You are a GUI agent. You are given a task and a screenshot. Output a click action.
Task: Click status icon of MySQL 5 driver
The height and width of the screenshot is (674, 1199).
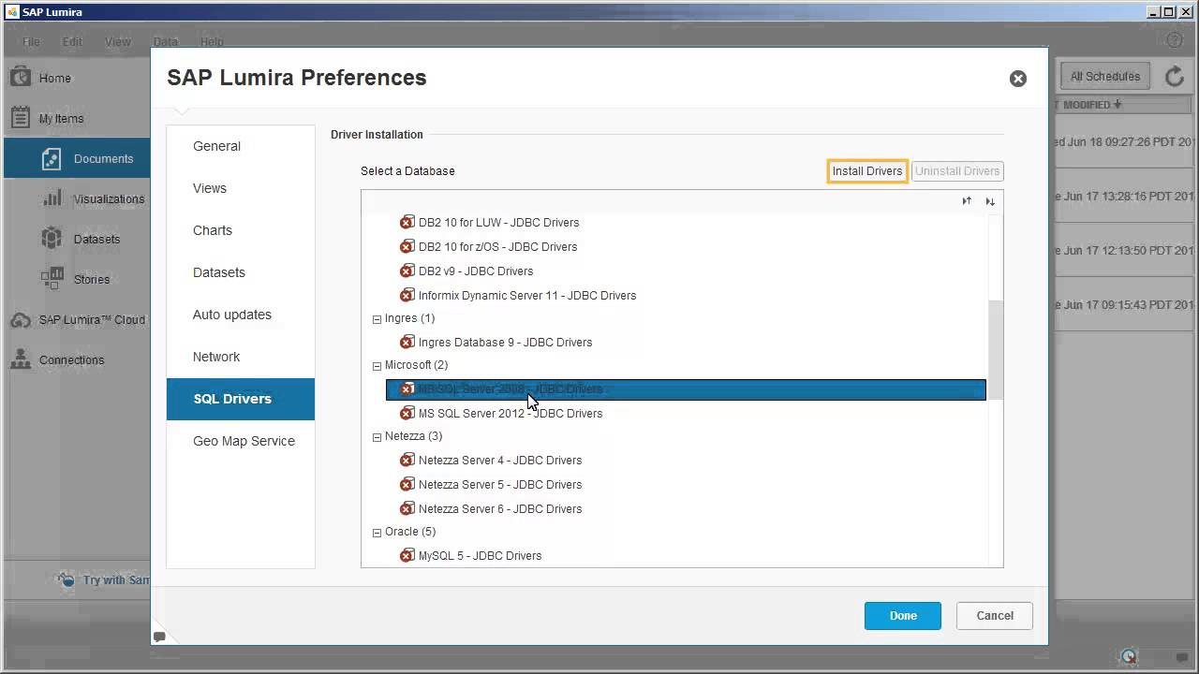tap(407, 556)
